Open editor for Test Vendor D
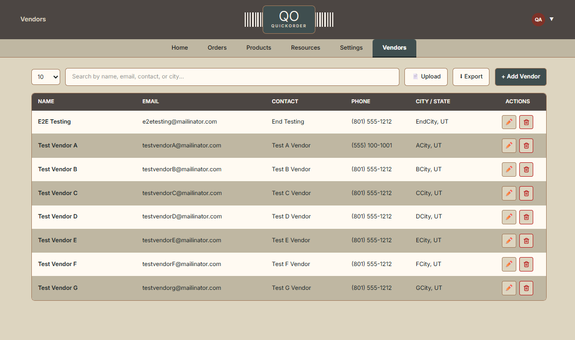 (509, 217)
